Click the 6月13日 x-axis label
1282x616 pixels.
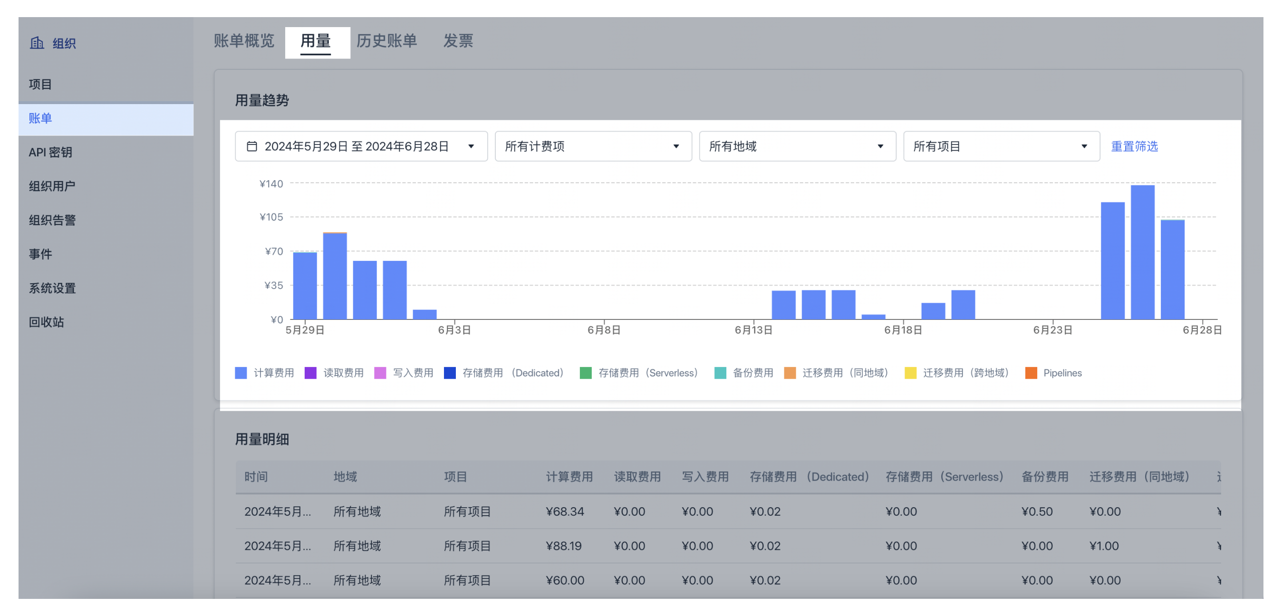(753, 330)
